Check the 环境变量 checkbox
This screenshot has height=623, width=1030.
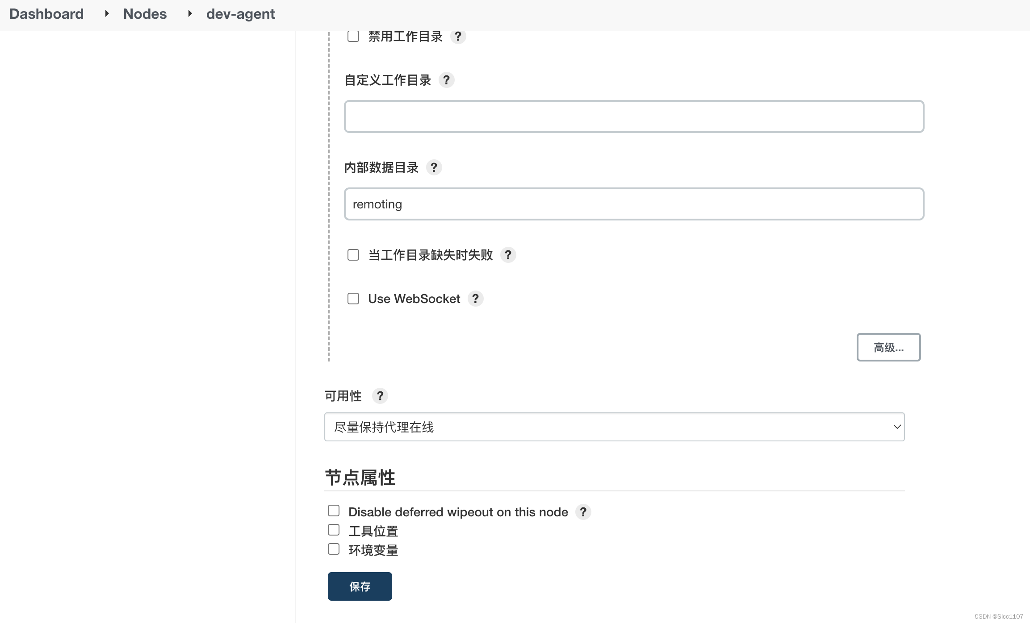pos(334,549)
